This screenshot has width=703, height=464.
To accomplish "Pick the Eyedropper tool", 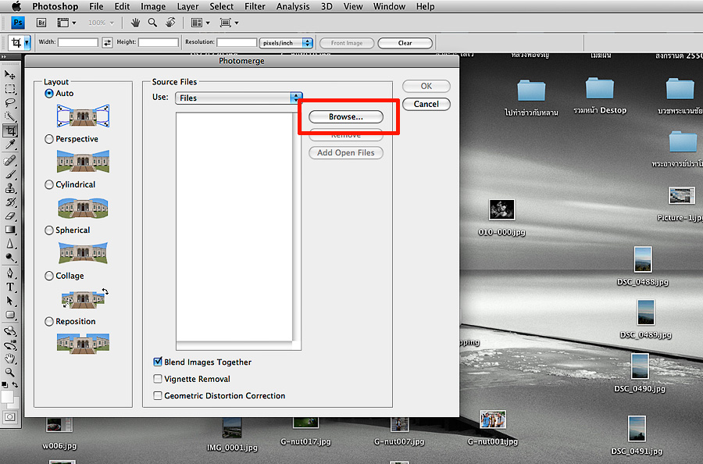I will click(x=11, y=145).
